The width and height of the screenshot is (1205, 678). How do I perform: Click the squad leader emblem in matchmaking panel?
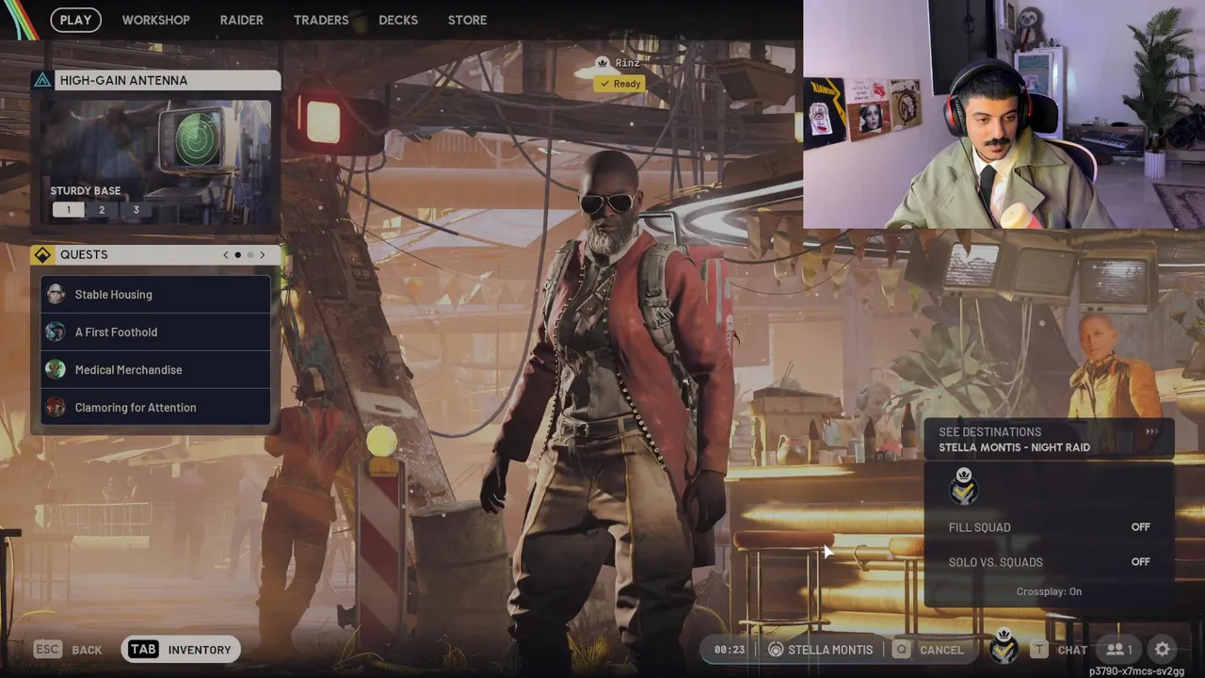click(963, 487)
